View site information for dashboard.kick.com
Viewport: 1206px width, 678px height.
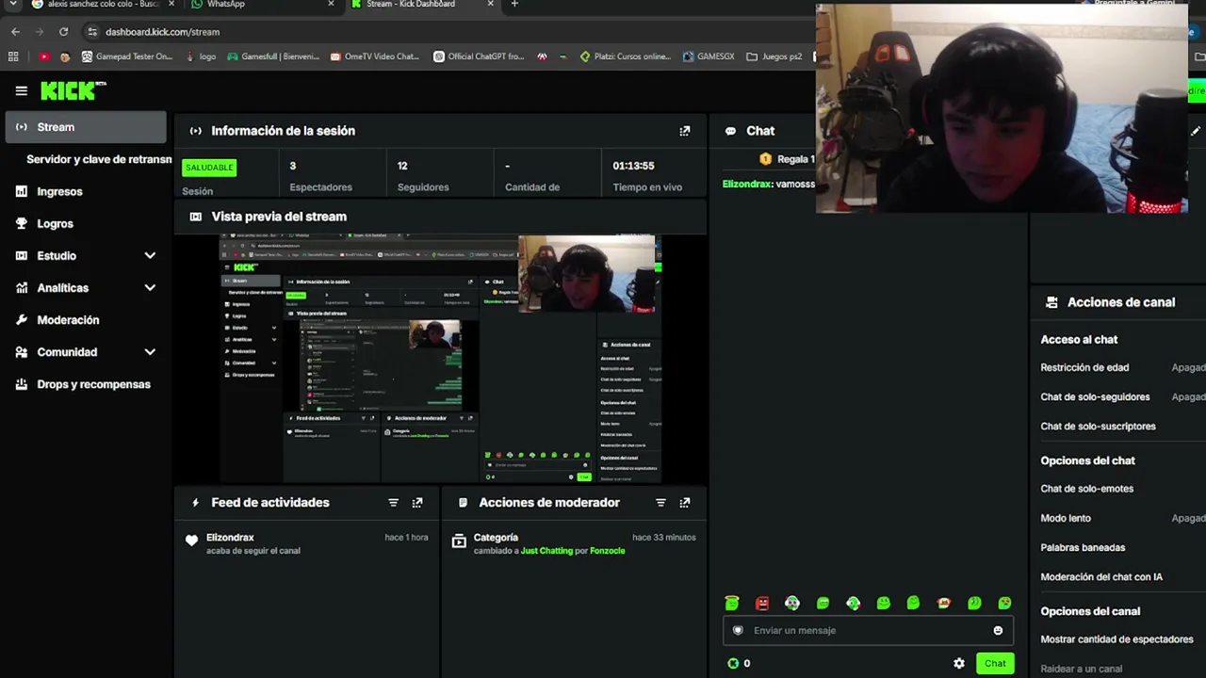coord(91,31)
